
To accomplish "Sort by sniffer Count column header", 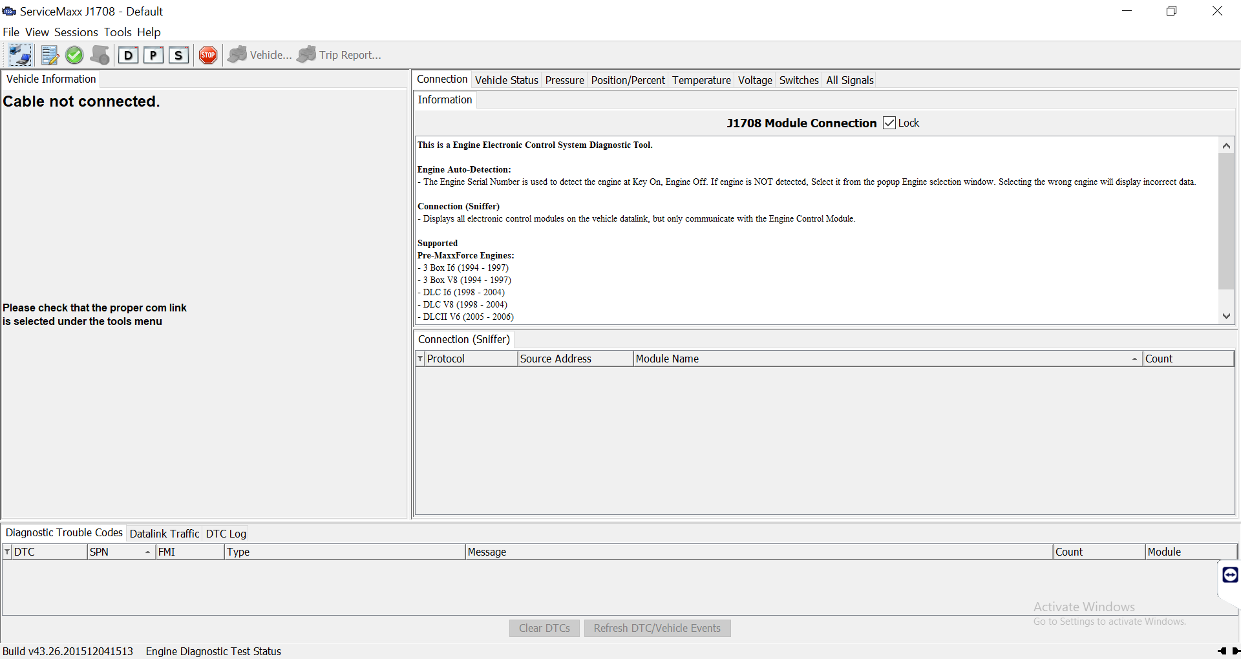I will (1188, 359).
